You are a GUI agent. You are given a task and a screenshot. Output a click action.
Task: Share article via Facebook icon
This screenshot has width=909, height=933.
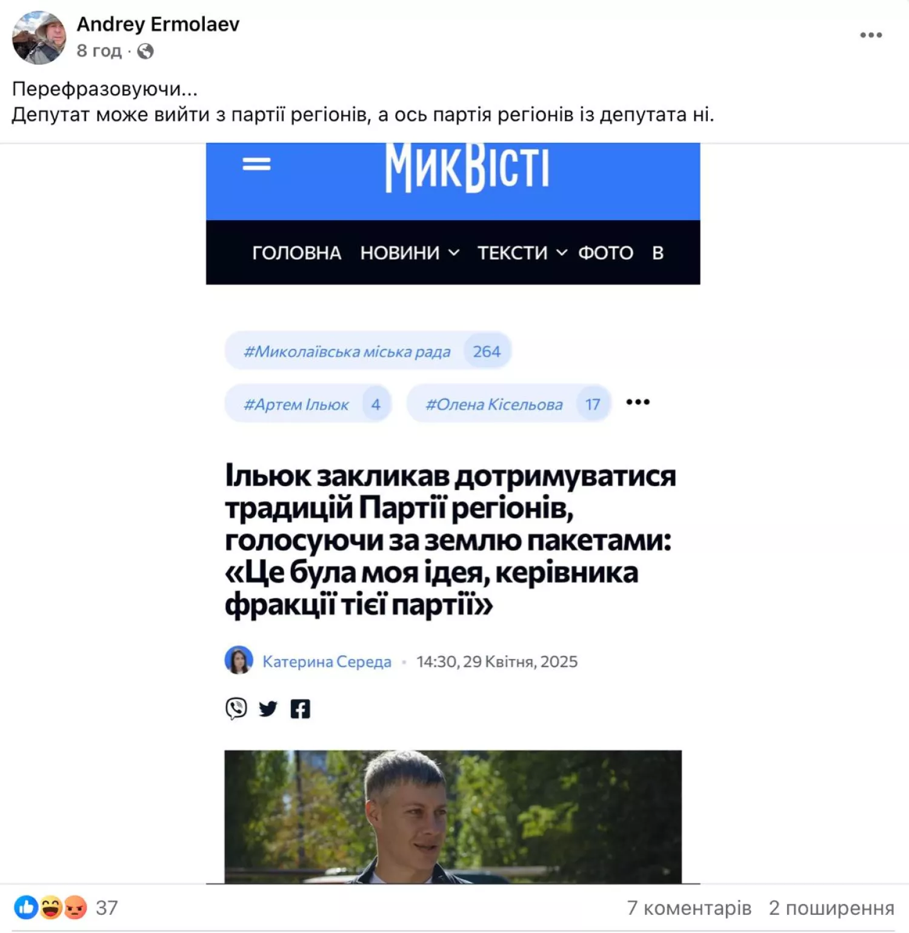point(300,709)
